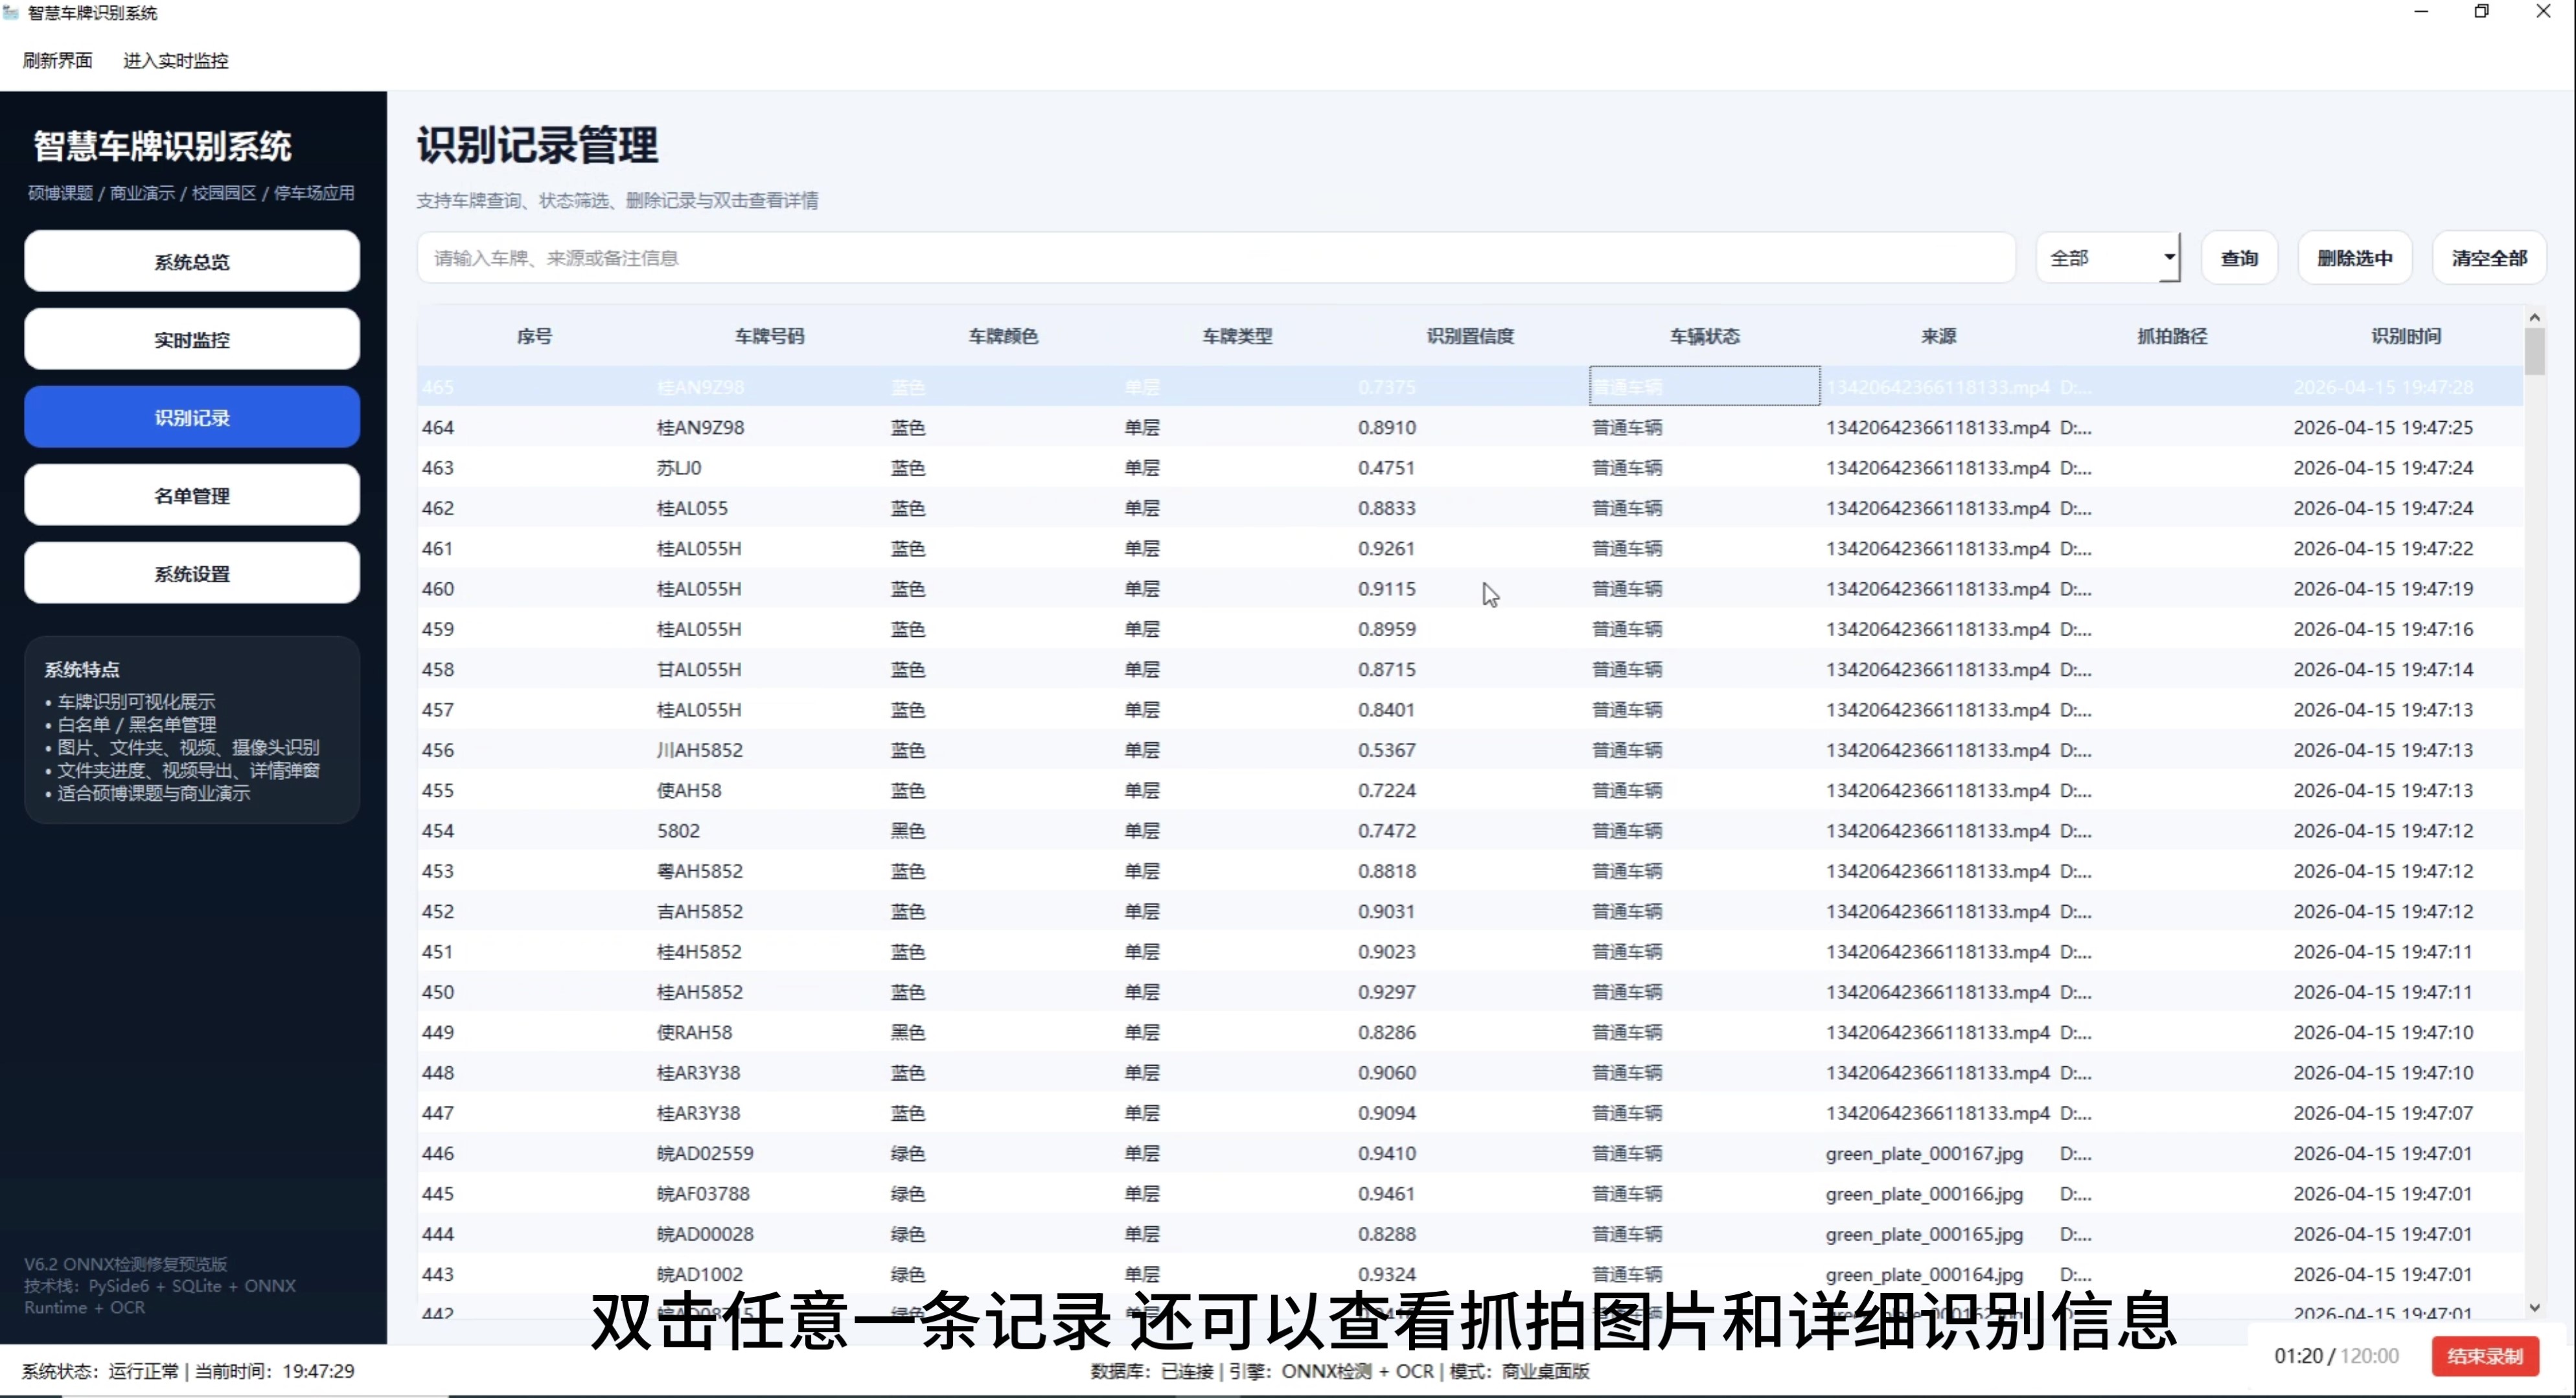Expand the 全部 status filter dropdown
This screenshot has height=1398, width=2576.
point(2108,258)
